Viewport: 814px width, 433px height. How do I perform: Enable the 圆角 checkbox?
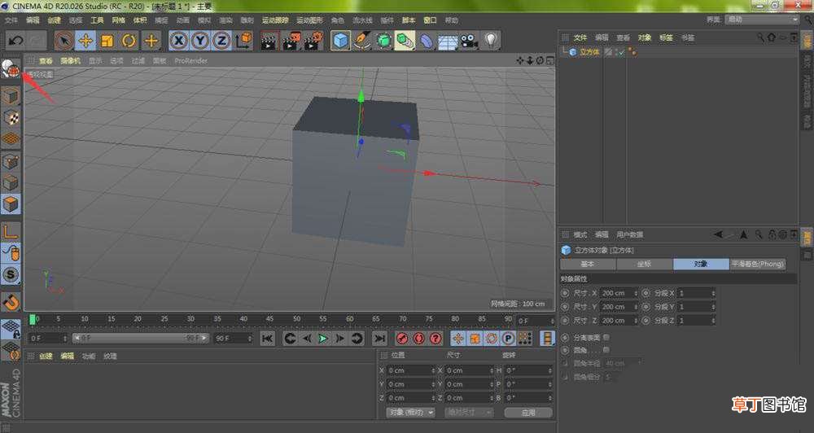click(x=606, y=351)
